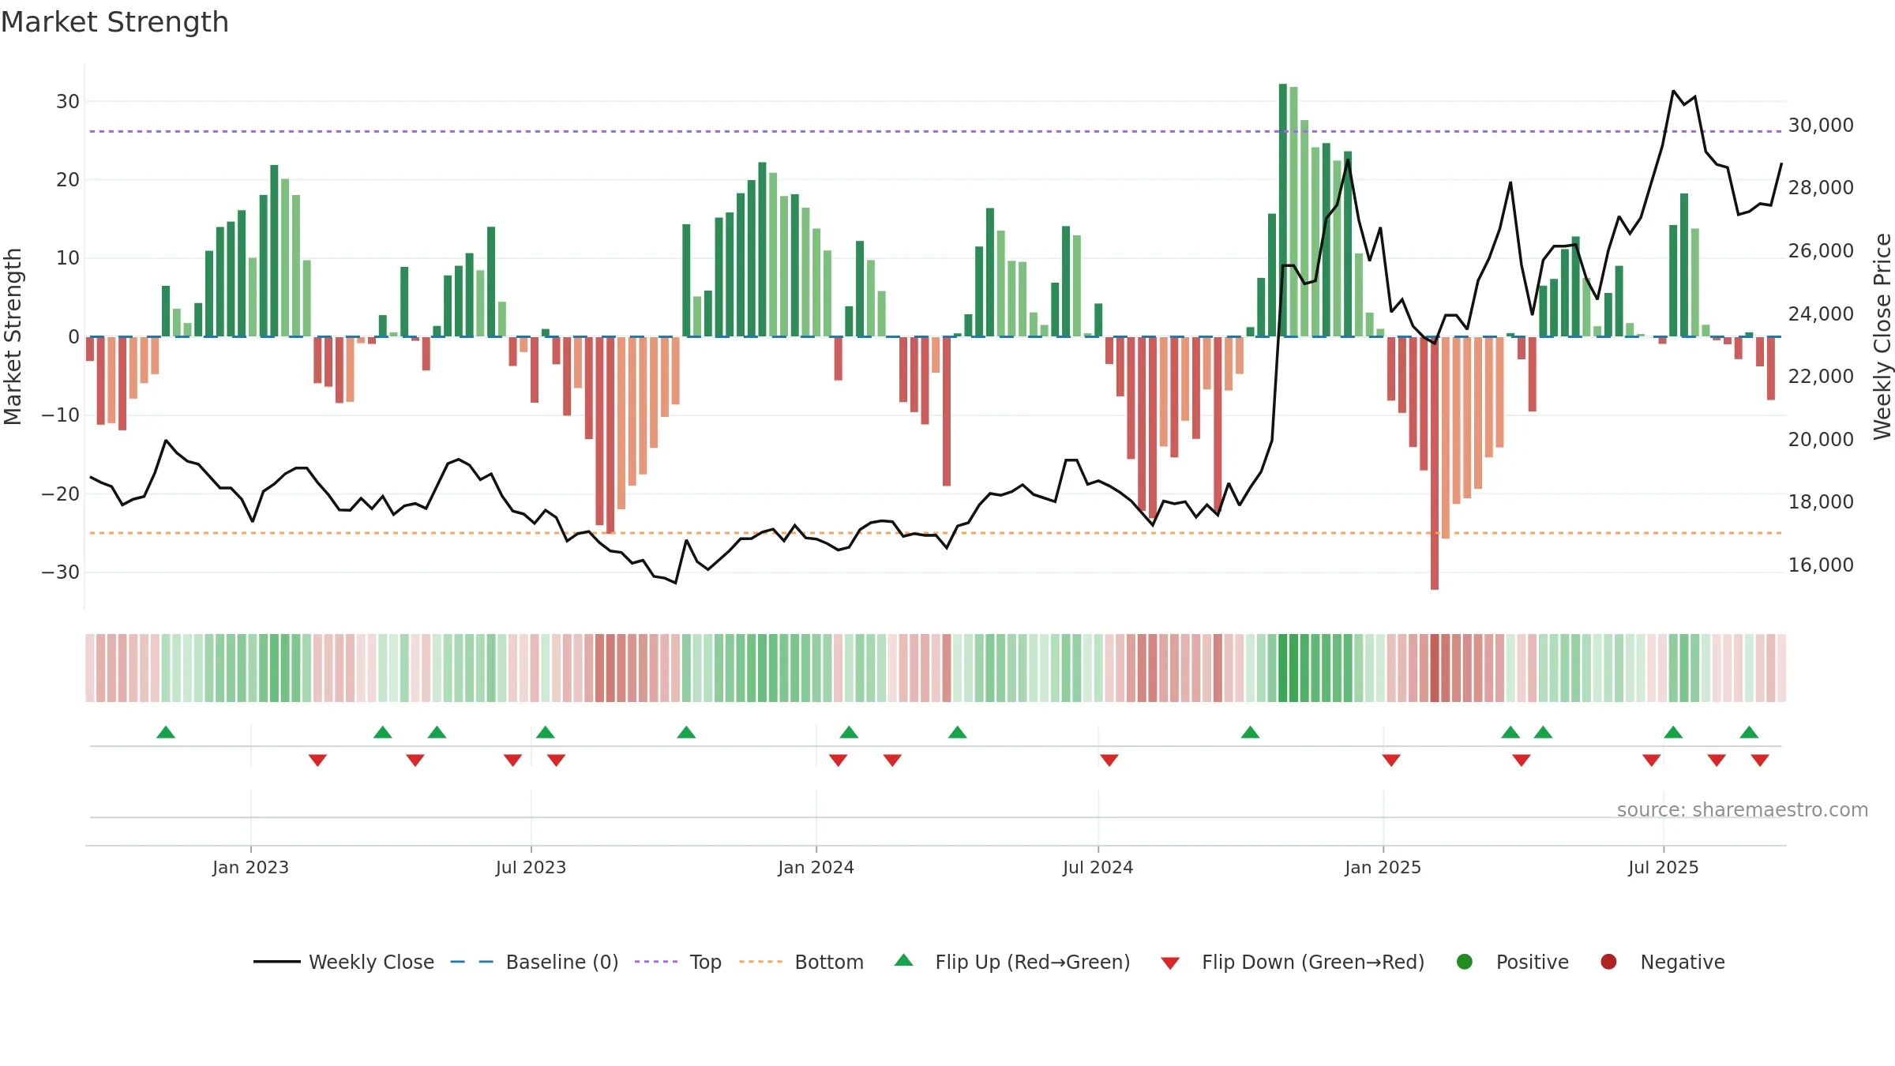Click the Weekly Close Price axis title
This screenshot has width=1895, height=1066.
click(x=1883, y=336)
